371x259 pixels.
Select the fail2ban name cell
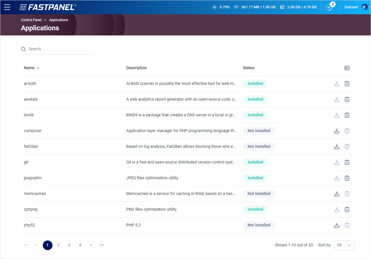point(31,146)
